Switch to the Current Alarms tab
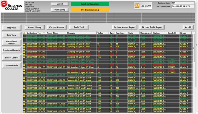Viewport: 198px width, 114px height. click(56, 27)
